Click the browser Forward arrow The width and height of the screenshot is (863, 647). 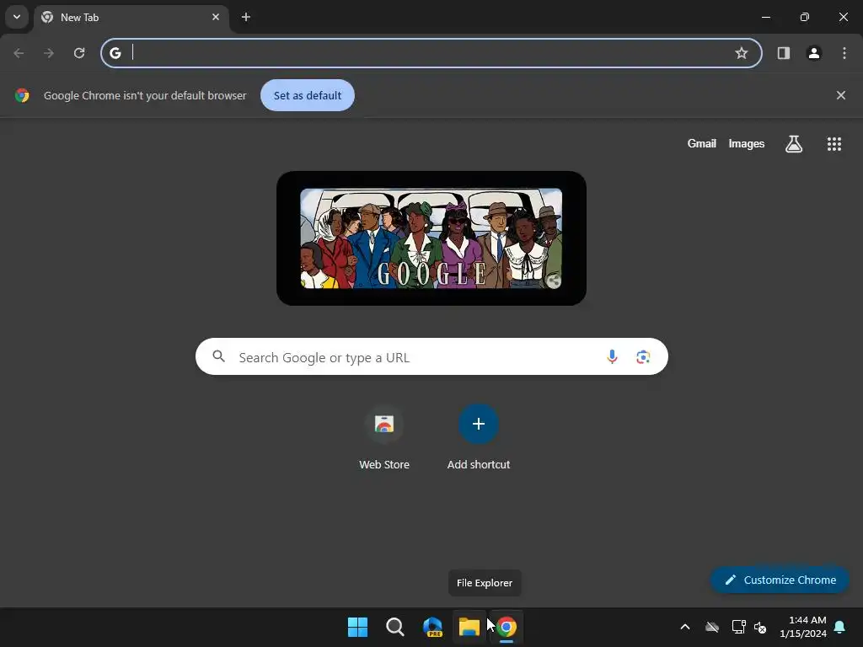pos(49,53)
